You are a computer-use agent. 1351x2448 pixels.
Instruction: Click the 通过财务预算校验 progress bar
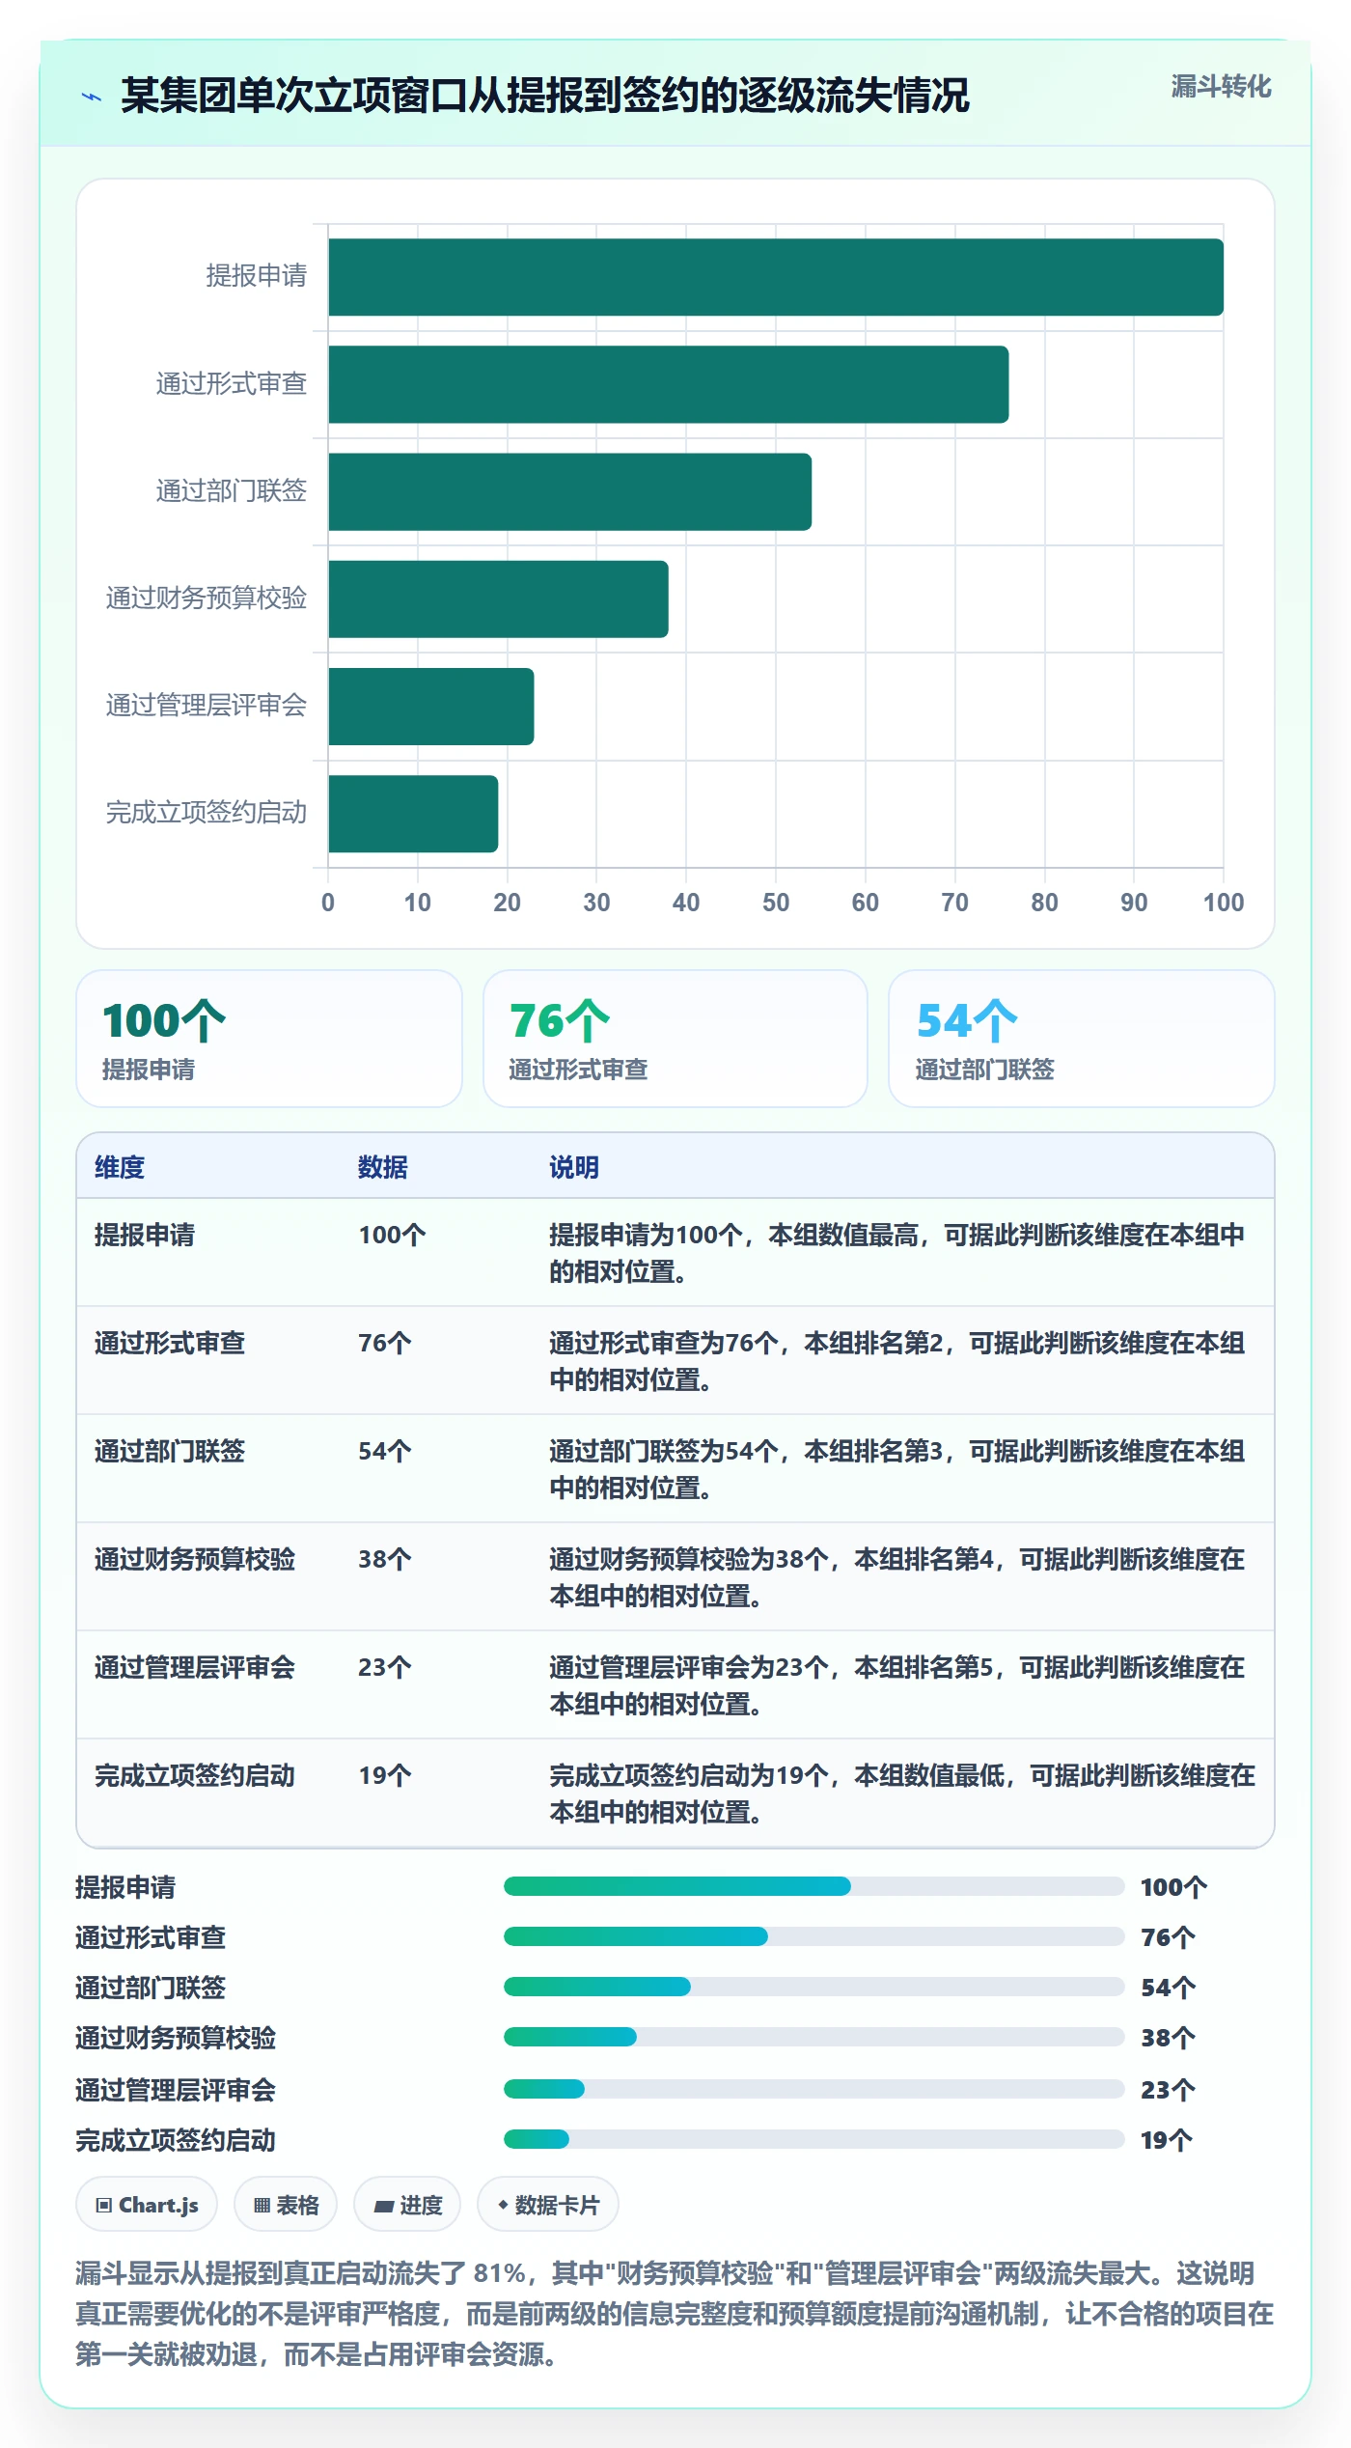click(x=814, y=2037)
